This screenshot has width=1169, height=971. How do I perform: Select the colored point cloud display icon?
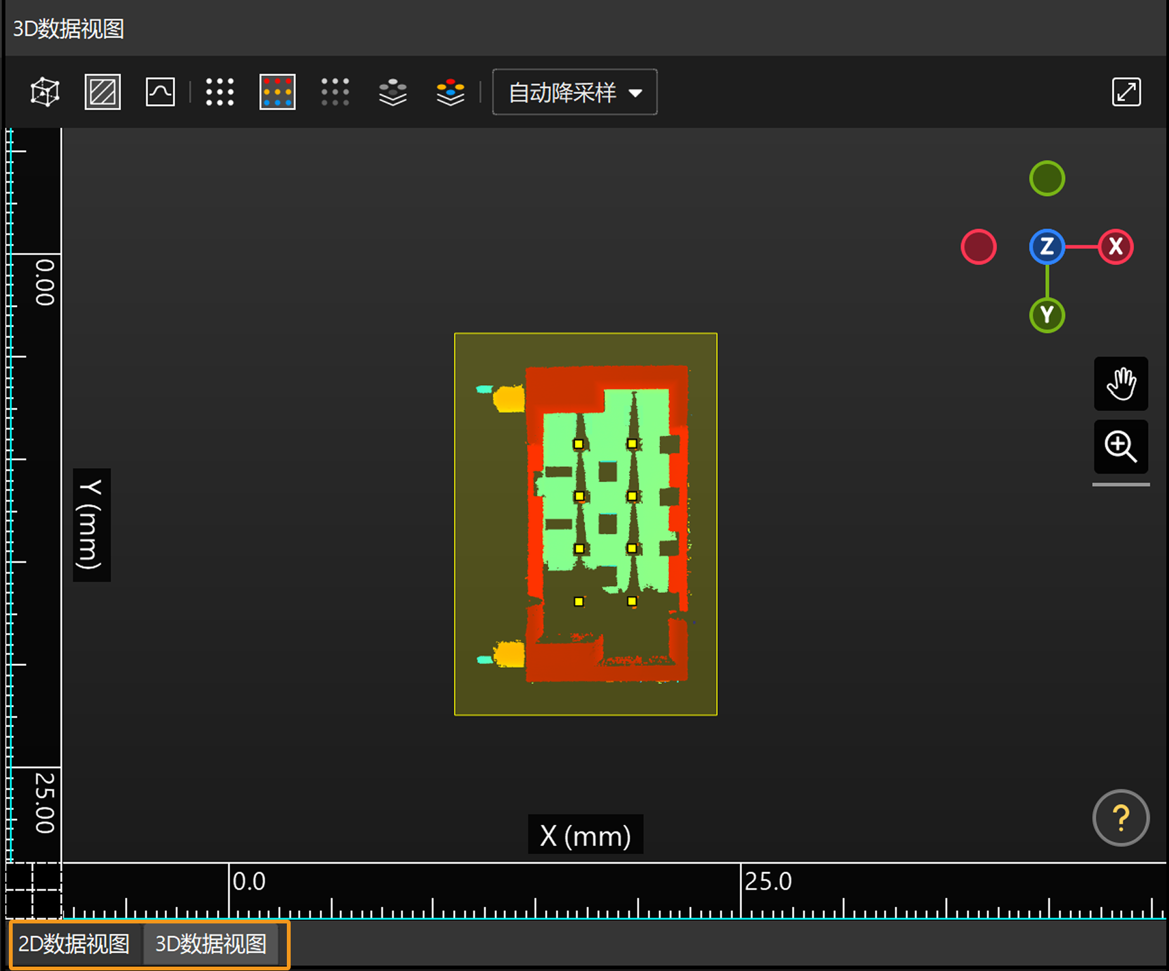277,91
